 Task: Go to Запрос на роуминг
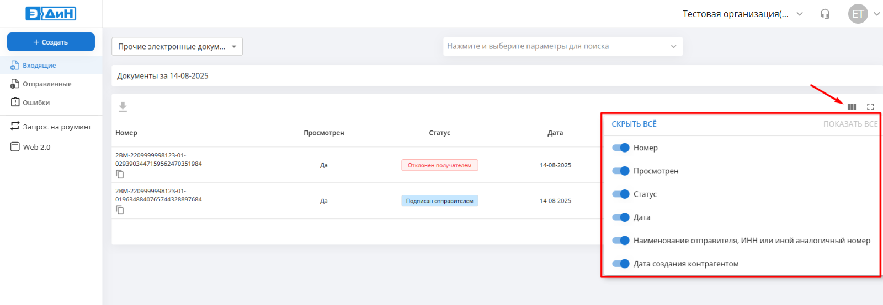click(x=57, y=127)
